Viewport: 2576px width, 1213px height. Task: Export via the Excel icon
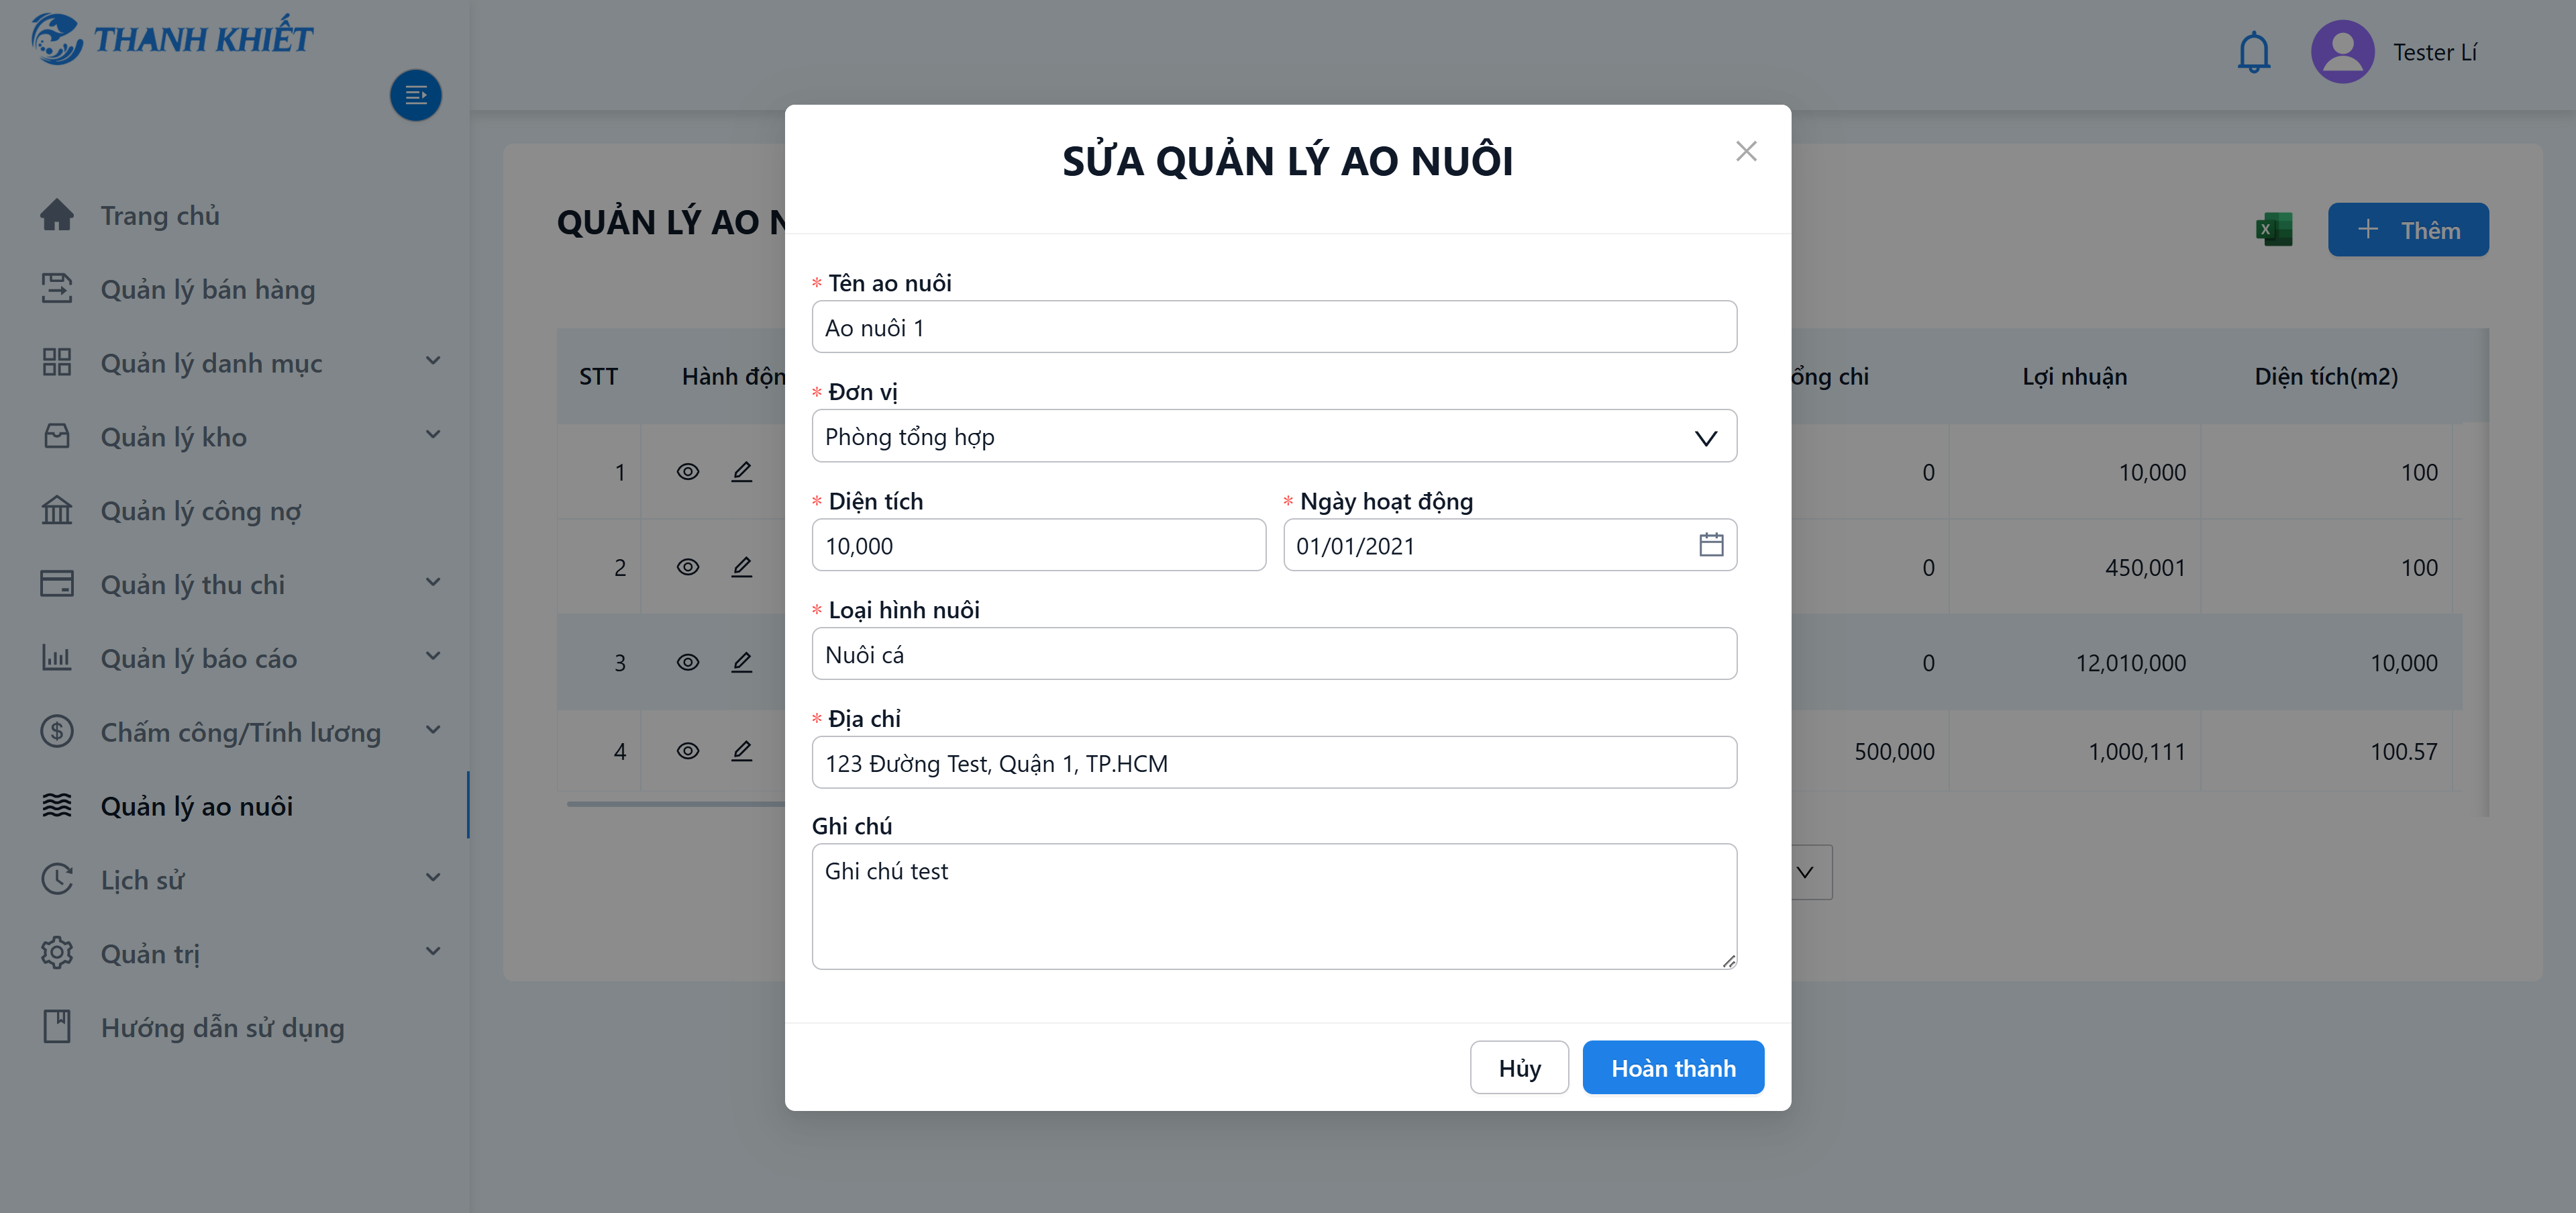click(x=2273, y=230)
